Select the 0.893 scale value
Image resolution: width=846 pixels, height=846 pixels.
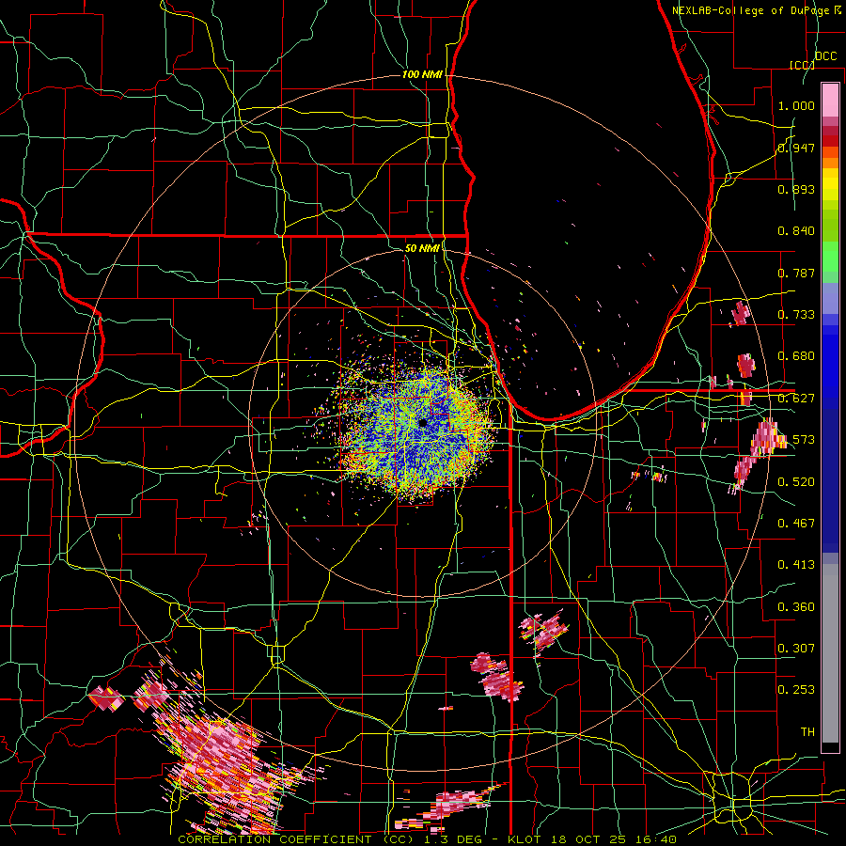[796, 189]
